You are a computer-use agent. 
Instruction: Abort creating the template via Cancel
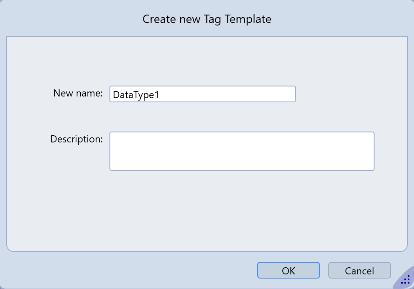coord(359,270)
